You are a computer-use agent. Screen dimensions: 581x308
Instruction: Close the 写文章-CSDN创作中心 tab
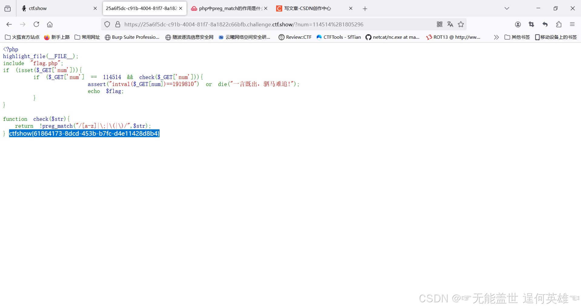[x=351, y=8]
